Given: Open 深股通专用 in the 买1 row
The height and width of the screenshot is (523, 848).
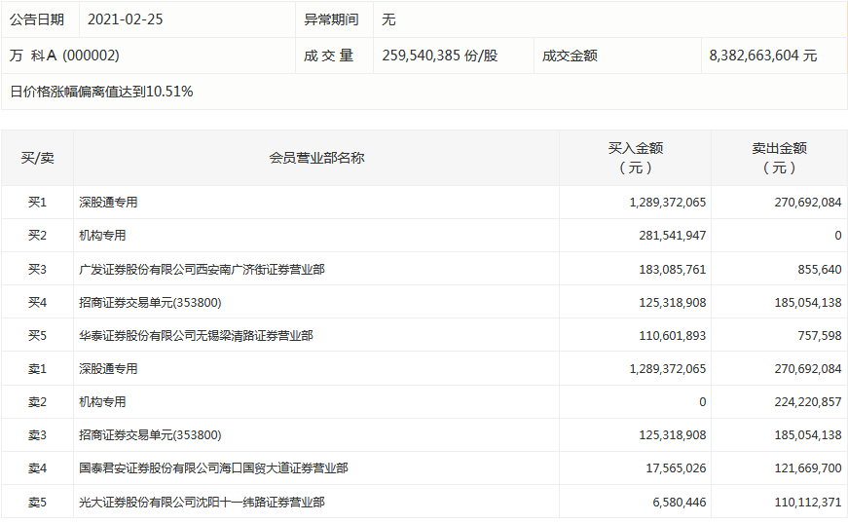Looking at the screenshot, I should [x=108, y=203].
